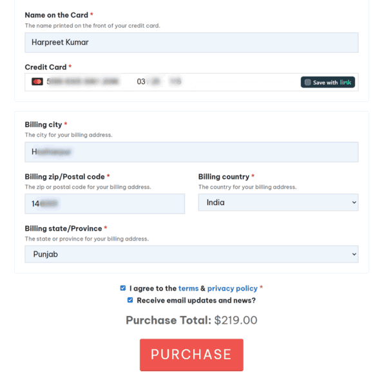
Task: Click the credit card number portion of card field
Action: coord(83,82)
